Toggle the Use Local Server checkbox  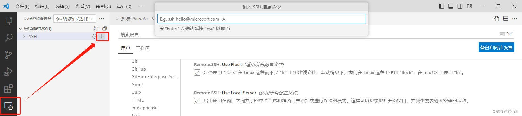click(197, 101)
